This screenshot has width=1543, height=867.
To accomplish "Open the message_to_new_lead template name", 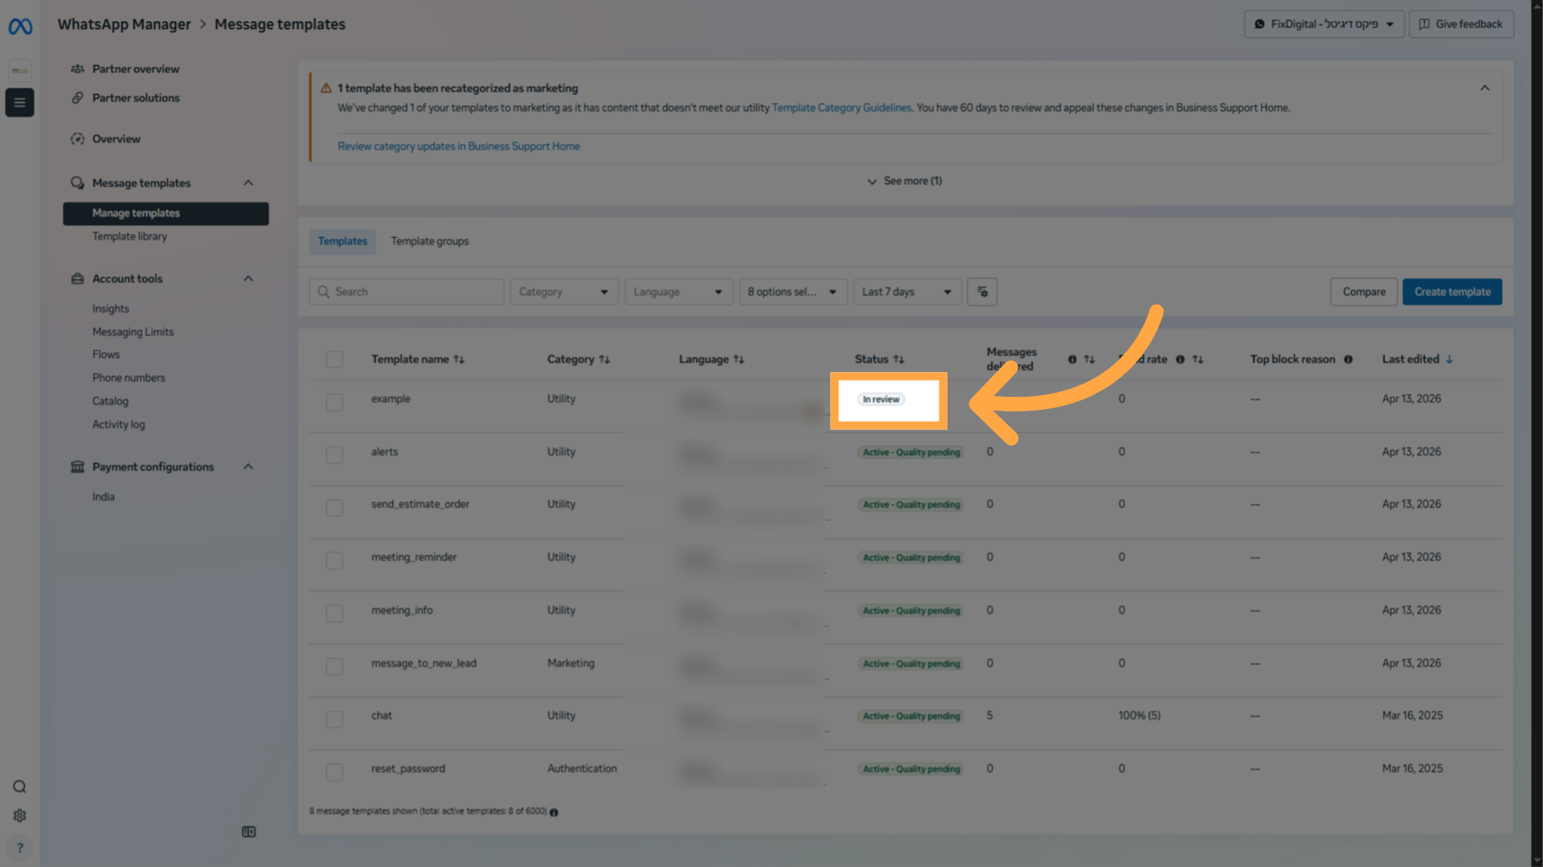I will pos(424,663).
